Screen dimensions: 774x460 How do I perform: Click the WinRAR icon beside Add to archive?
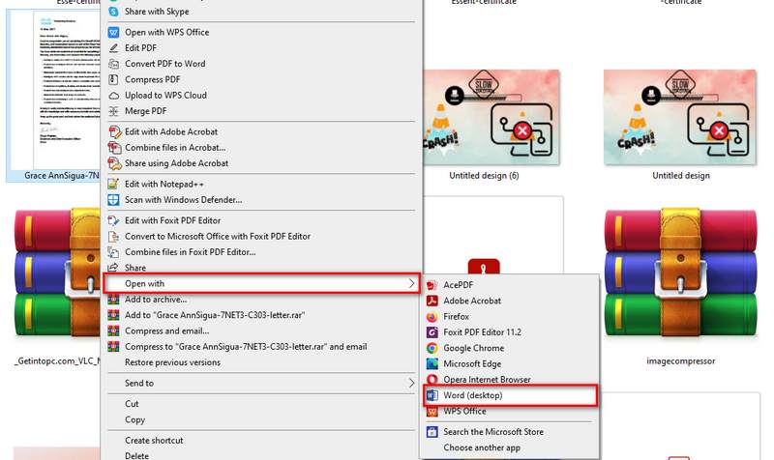tap(113, 300)
